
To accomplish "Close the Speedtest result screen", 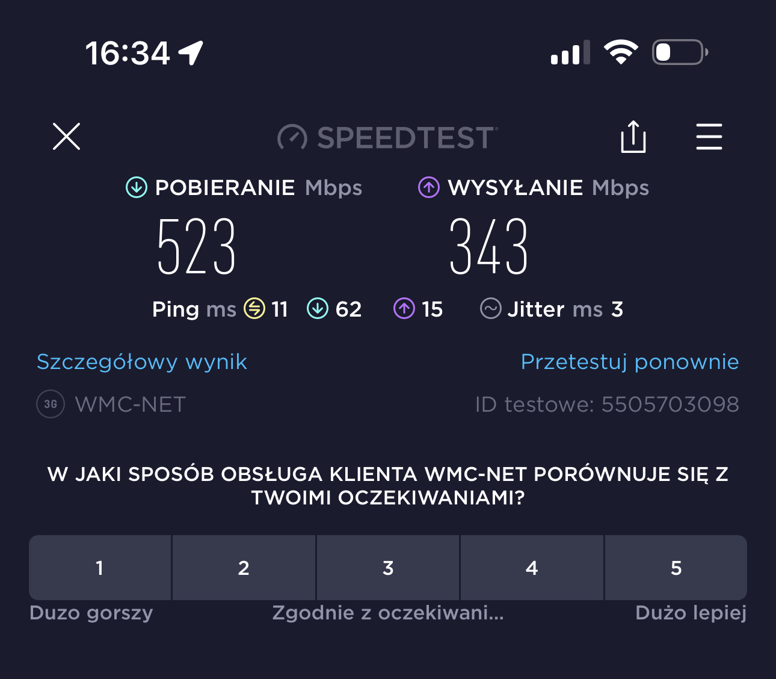I will 66,136.
